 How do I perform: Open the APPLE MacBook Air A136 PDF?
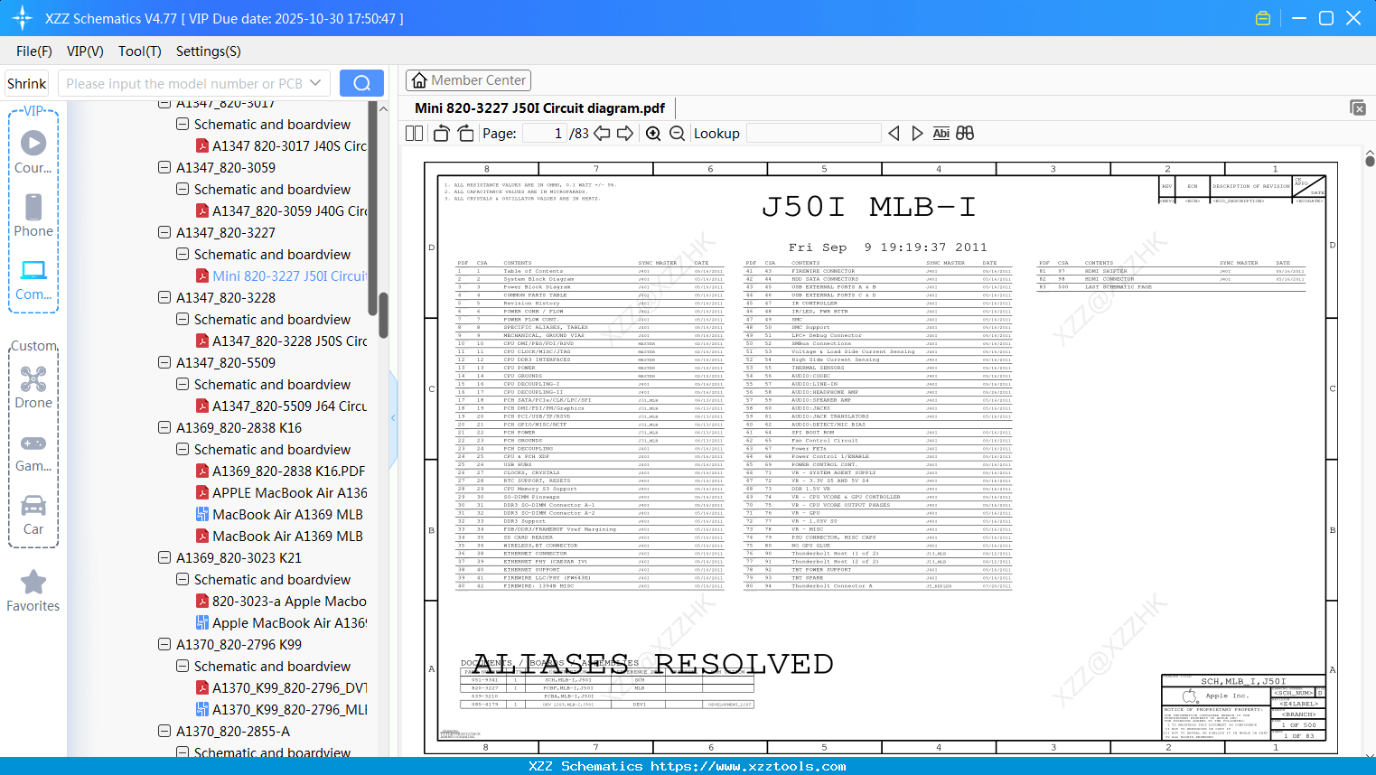click(x=282, y=493)
